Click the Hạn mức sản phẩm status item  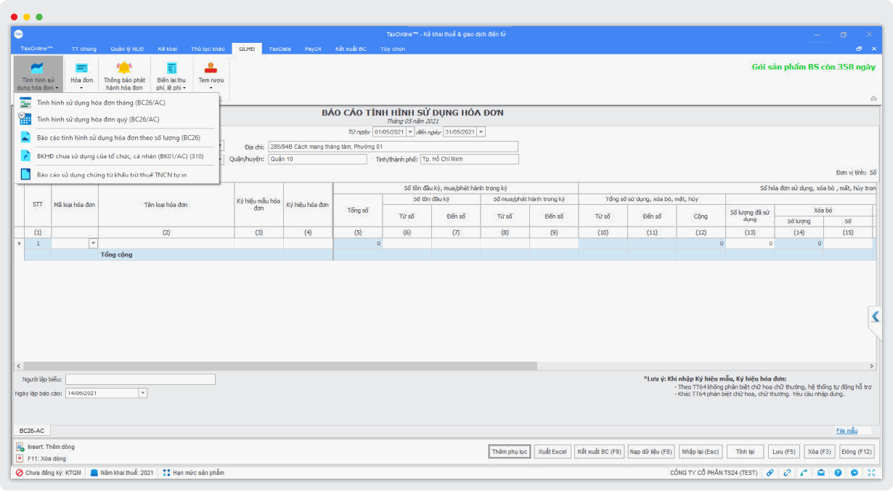(x=194, y=473)
